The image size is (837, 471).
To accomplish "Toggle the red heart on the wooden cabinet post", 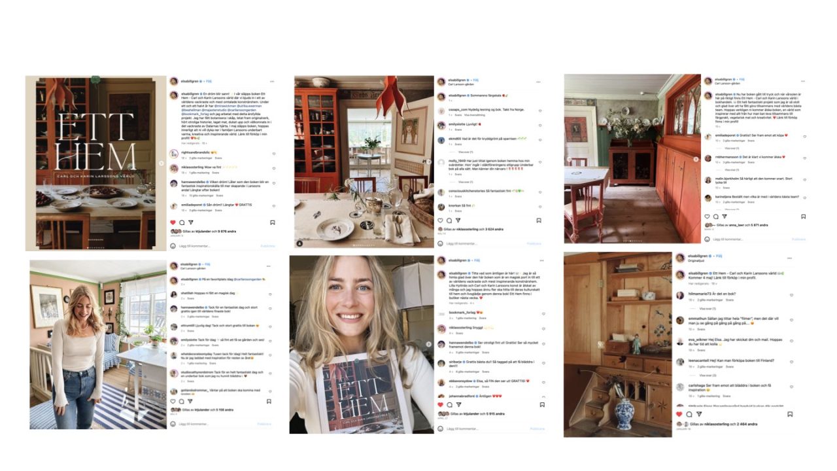I will pyautogui.click(x=679, y=414).
